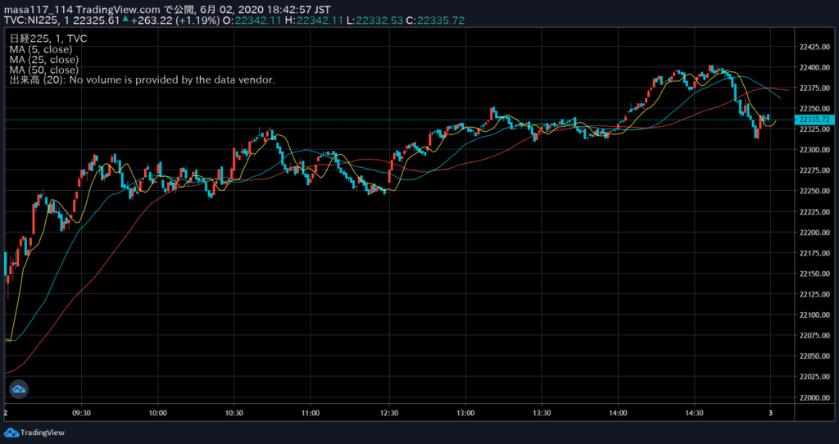839x444 pixels.
Task: Click the 22100.00 price axis label
Action: 814,315
